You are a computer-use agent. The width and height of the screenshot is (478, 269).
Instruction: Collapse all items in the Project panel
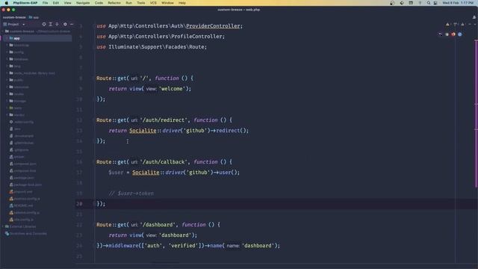[57, 24]
